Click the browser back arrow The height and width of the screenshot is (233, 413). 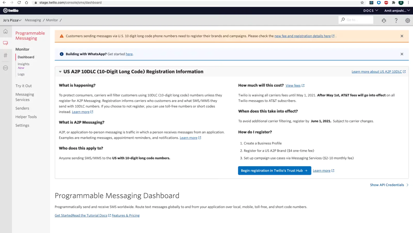pos(4,3)
